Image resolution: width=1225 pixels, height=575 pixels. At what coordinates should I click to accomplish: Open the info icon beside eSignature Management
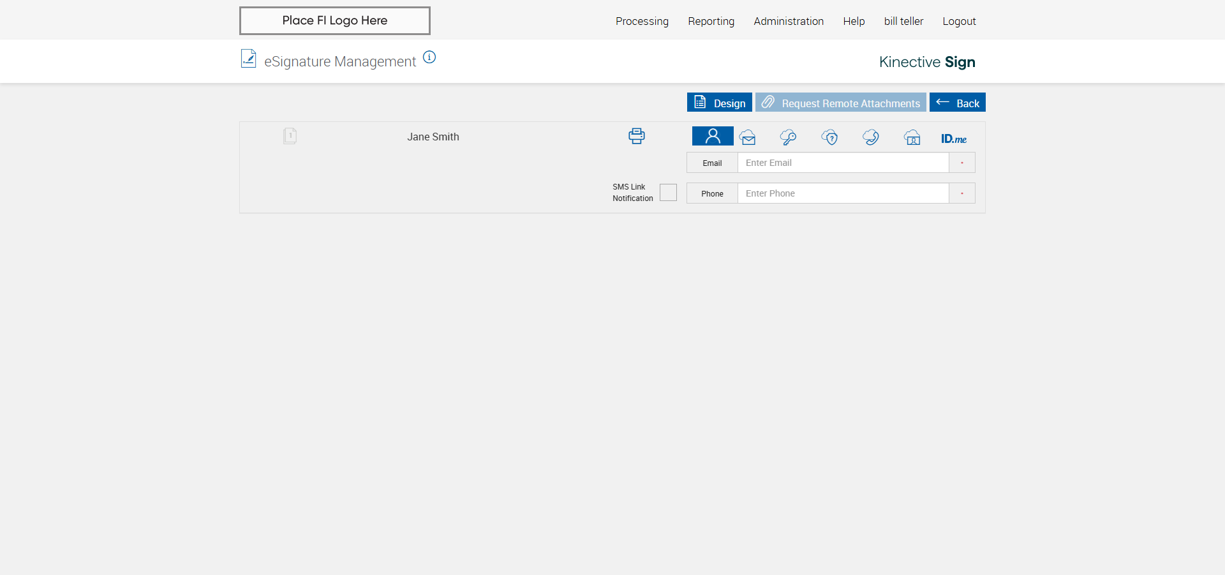[429, 57]
